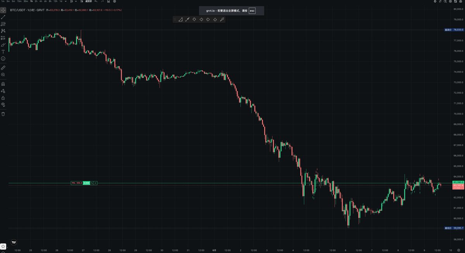Select the Text annotation tool
465x253 pixels.
3,51
